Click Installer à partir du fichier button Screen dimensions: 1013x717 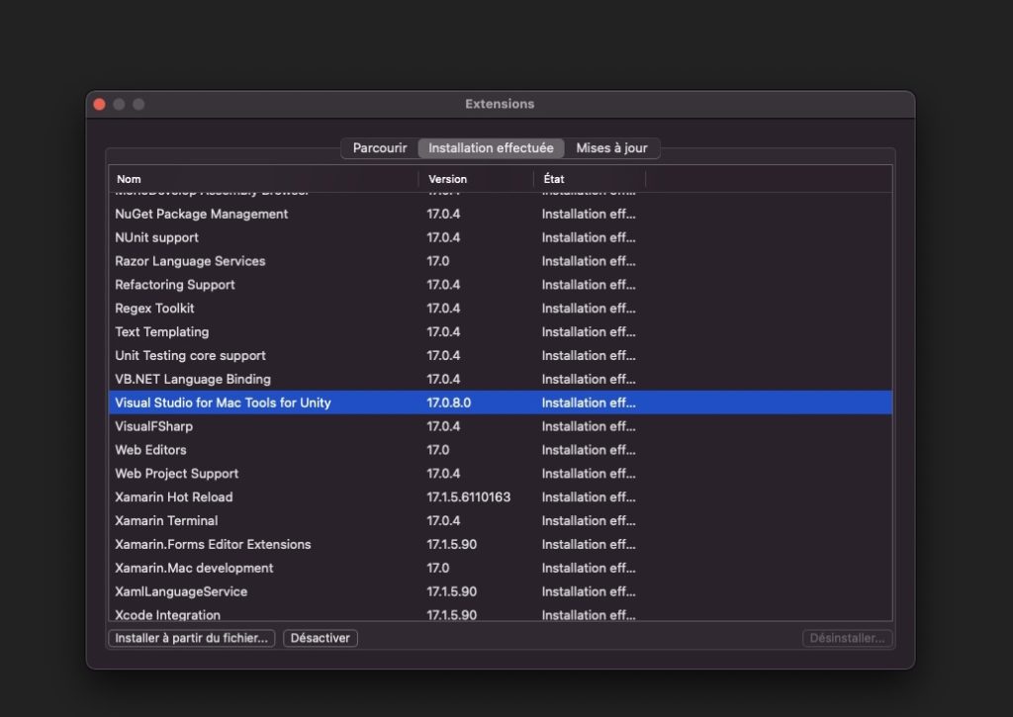(191, 639)
